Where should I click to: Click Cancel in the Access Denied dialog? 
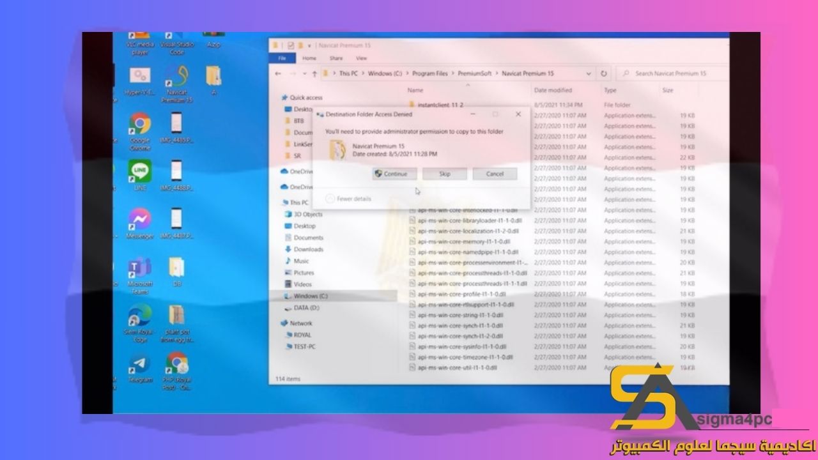(495, 174)
